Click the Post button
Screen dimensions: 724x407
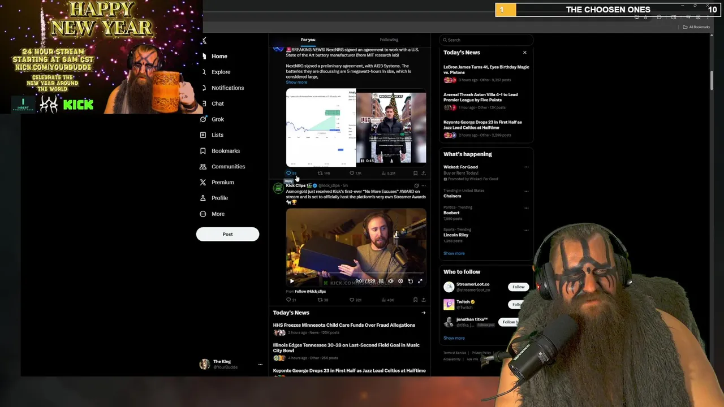click(227, 234)
